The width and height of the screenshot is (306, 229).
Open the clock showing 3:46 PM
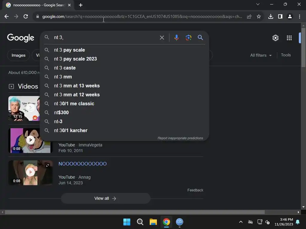(x=284, y=222)
